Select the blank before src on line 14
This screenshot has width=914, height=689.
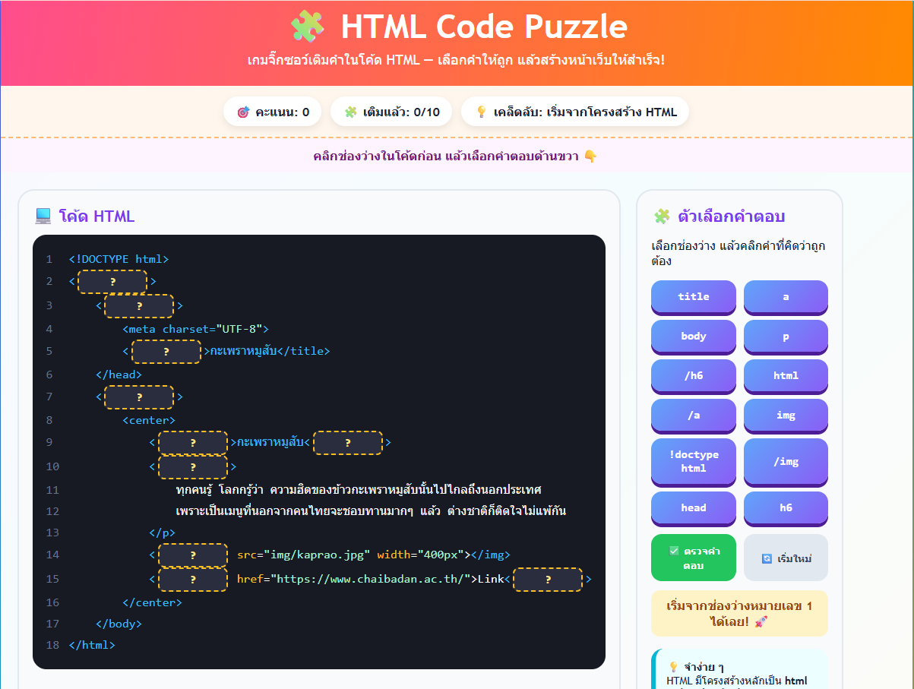point(193,555)
